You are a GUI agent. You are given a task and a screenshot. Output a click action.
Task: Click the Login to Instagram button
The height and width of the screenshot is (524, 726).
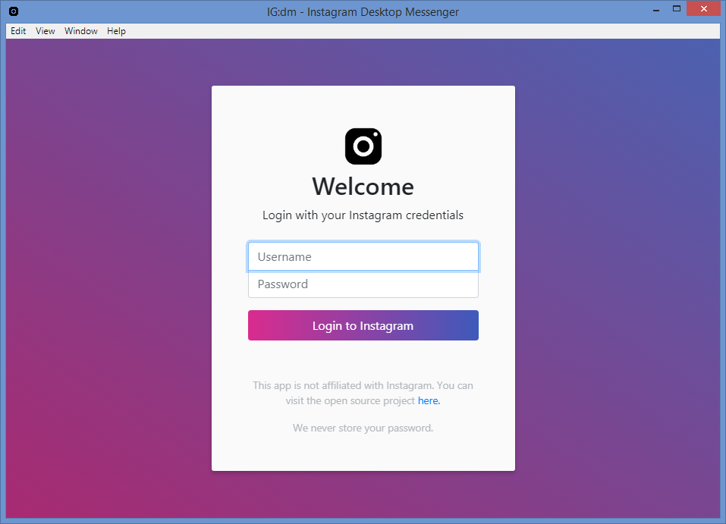[x=363, y=325]
